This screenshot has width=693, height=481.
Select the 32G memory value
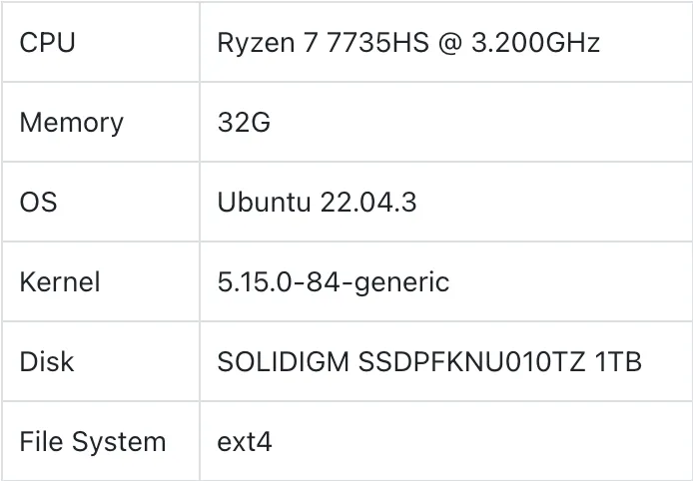click(244, 123)
